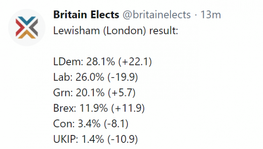Click the (-10.9) UKIP change figure
This screenshot has width=263, height=149.
(x=122, y=139)
